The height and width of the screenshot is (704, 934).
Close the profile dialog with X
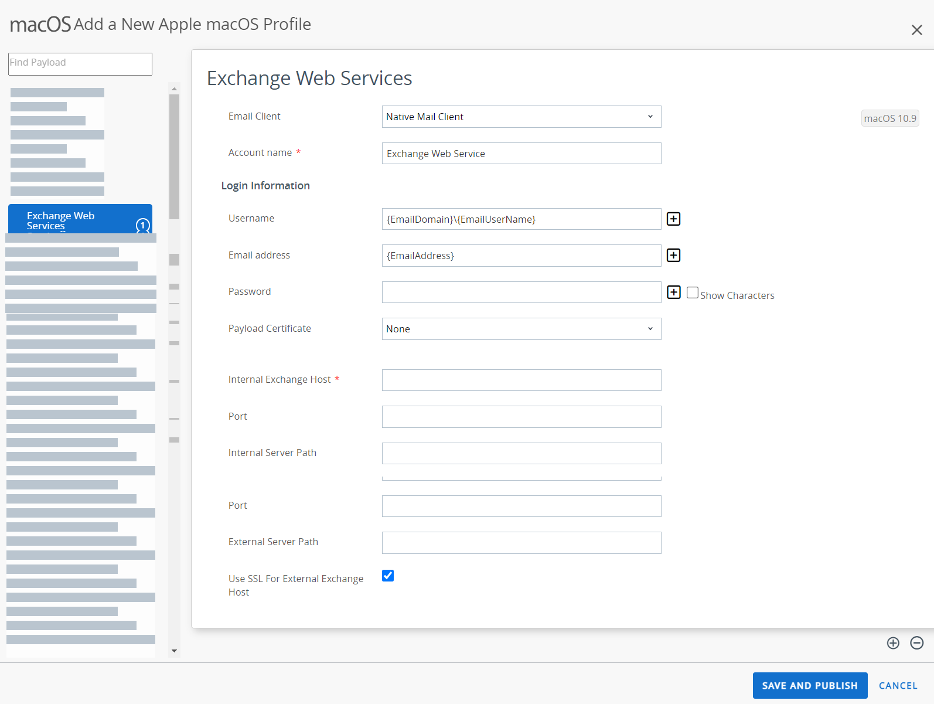(917, 30)
